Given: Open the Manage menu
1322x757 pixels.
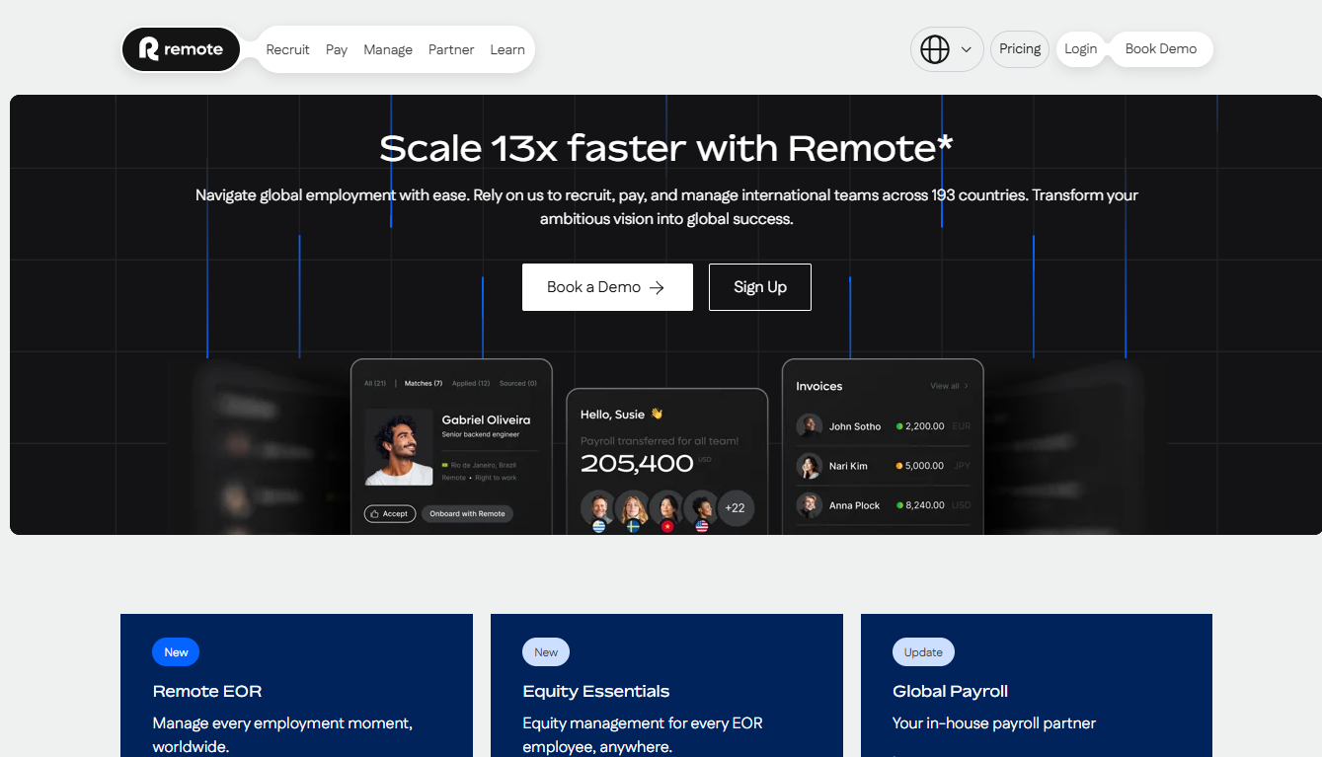Looking at the screenshot, I should point(388,49).
